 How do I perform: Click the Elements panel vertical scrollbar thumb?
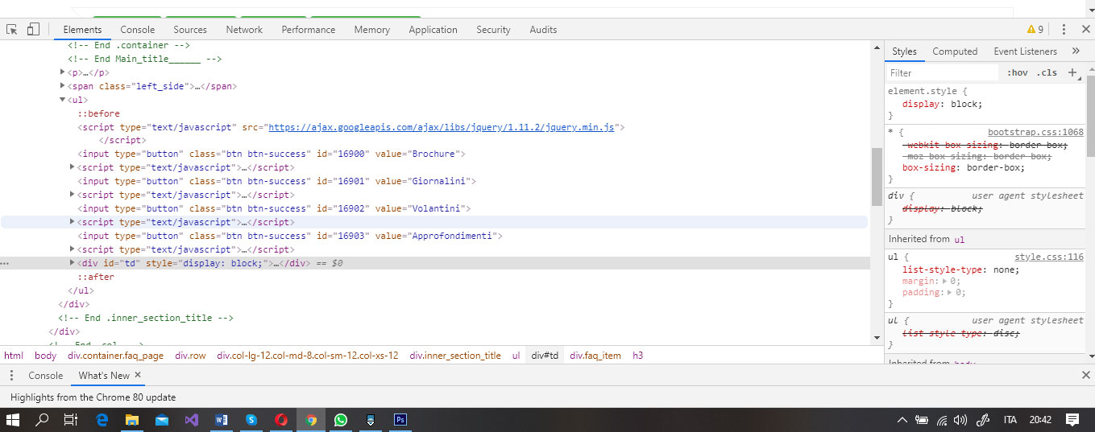[877, 176]
